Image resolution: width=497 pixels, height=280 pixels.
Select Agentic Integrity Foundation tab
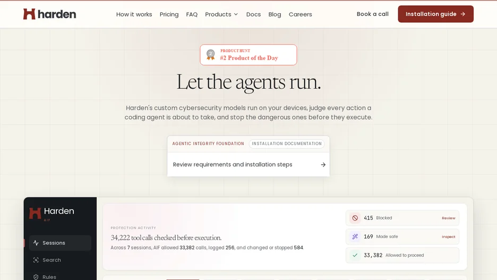(208, 143)
